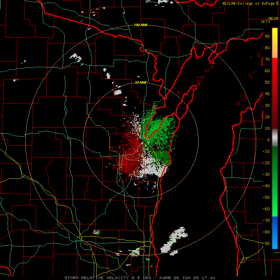Click the -80 scale value
The width and height of the screenshot is (280, 280).
[x=266, y=232]
